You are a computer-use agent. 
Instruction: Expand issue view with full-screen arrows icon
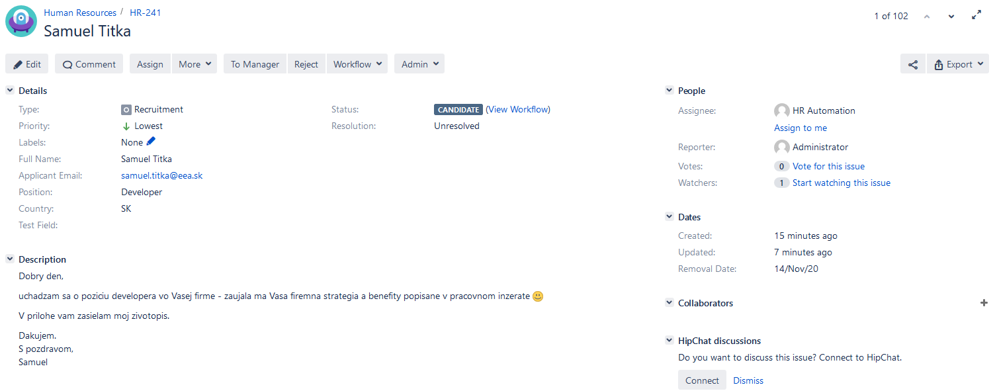tap(976, 15)
